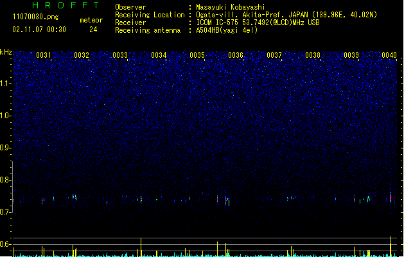
Task: Click the 1.1 kHz frequency label
Action: tap(6, 84)
